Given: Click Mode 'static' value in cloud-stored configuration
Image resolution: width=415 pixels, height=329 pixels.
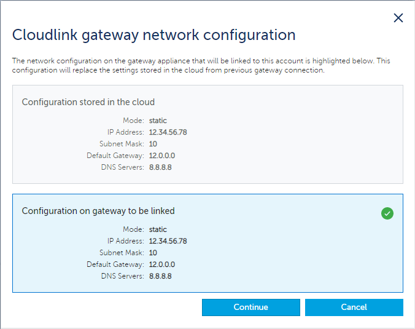Looking at the screenshot, I should point(158,121).
